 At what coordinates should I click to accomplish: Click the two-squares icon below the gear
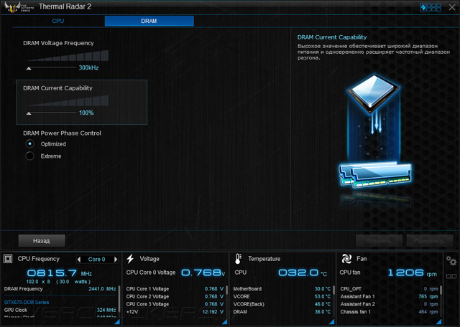451,276
